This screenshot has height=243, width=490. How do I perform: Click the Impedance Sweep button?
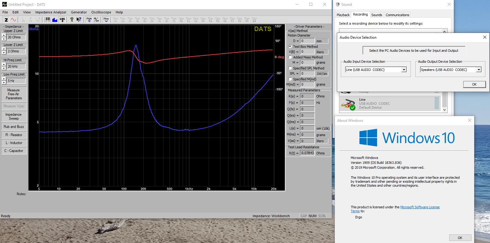[14, 116]
